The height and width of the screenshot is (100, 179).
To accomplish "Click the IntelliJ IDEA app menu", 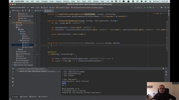I will pos(20,1).
